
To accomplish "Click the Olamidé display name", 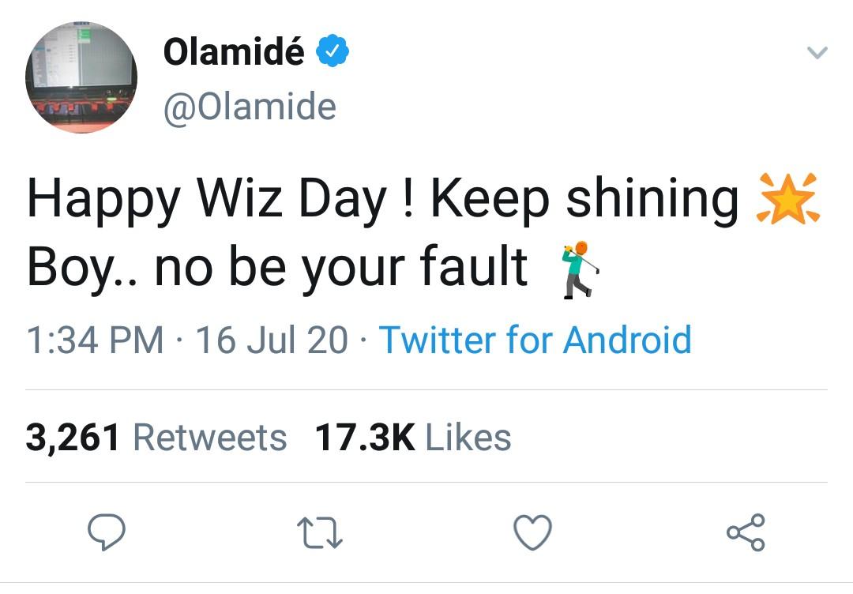I will point(234,53).
